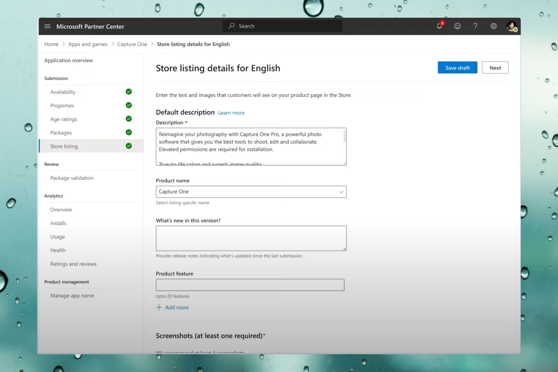
Task: Click the green check next to Properties
Action: pos(129,105)
